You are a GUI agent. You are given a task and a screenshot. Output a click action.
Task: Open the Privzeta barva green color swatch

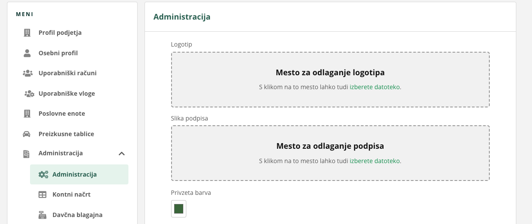point(178,209)
